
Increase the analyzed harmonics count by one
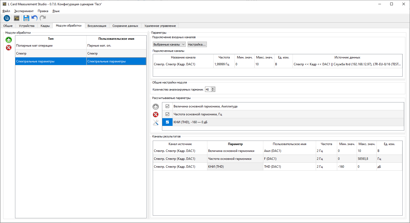pyautogui.click(x=213, y=88)
